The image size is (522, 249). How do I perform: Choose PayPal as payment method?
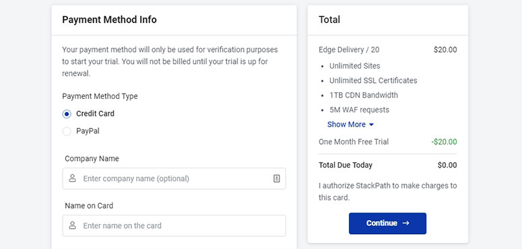click(67, 131)
